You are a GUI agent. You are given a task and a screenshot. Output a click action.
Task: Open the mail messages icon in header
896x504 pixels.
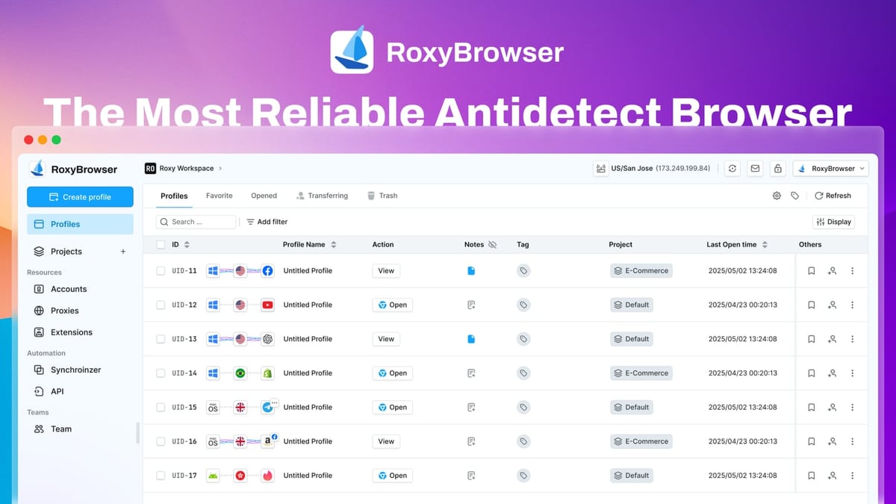pyautogui.click(x=755, y=169)
